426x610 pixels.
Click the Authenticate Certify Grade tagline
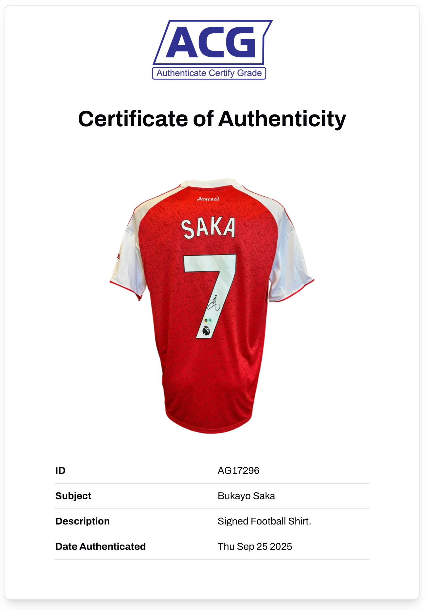click(x=209, y=73)
